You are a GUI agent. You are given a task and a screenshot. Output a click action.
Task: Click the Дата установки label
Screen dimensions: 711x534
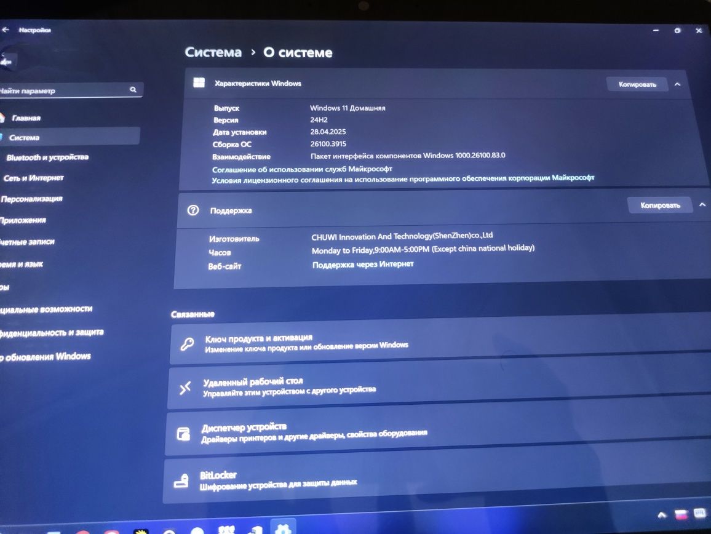pyautogui.click(x=239, y=132)
